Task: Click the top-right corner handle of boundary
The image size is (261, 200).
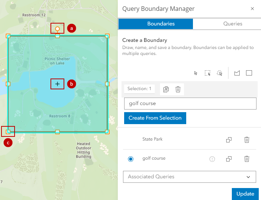Action: (x=107, y=36)
